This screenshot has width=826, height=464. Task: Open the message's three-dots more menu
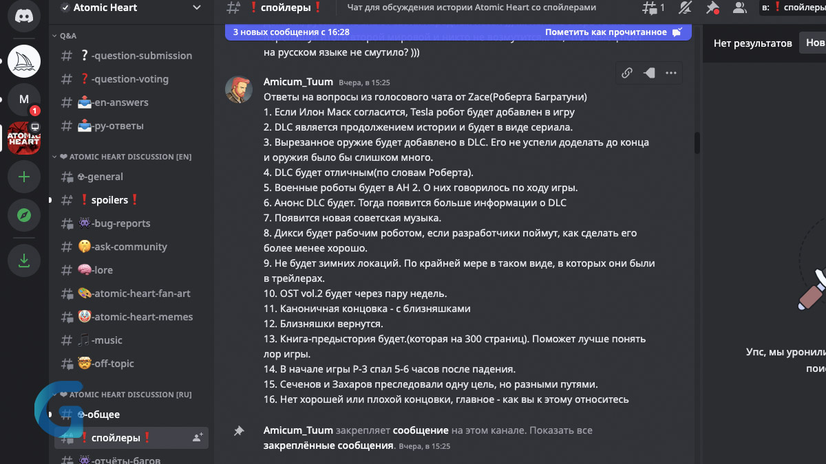click(x=670, y=74)
